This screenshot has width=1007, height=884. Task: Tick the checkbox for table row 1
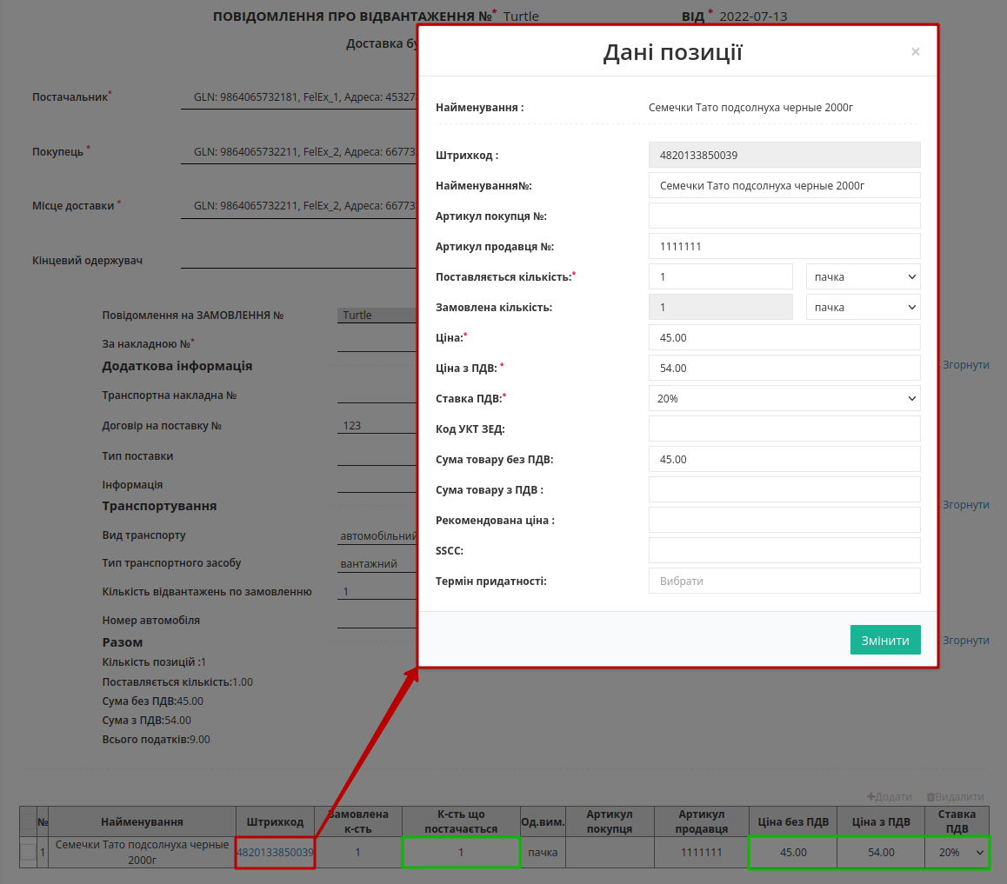click(x=28, y=852)
